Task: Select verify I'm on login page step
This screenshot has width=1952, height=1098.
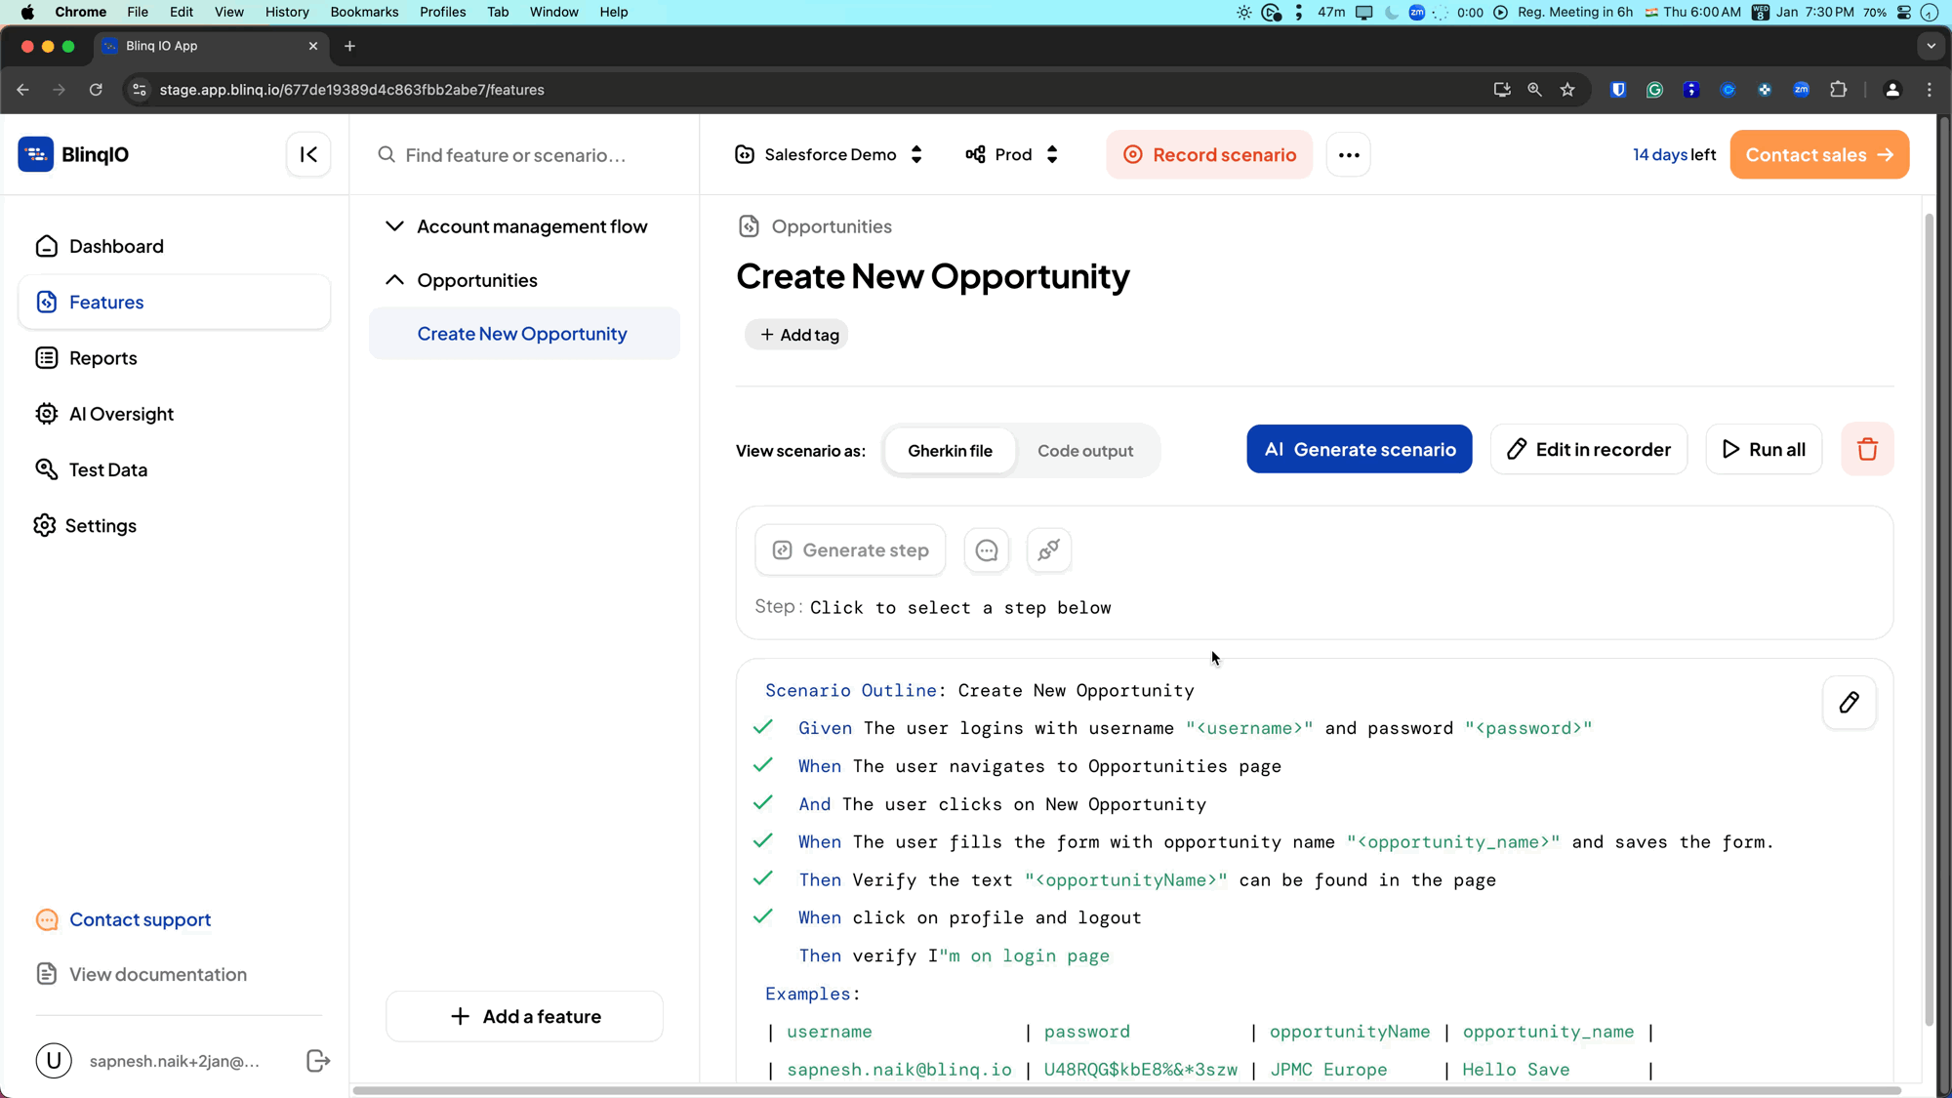Action: (954, 956)
